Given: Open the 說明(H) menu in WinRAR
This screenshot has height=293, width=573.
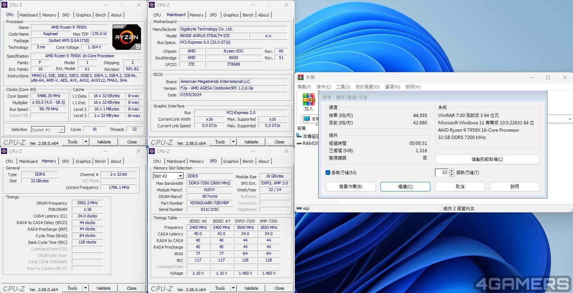Looking at the screenshot, I should click(x=413, y=87).
